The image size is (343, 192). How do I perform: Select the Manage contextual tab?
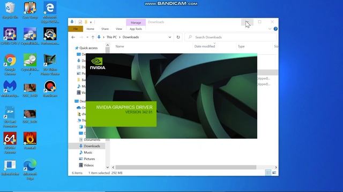click(136, 22)
